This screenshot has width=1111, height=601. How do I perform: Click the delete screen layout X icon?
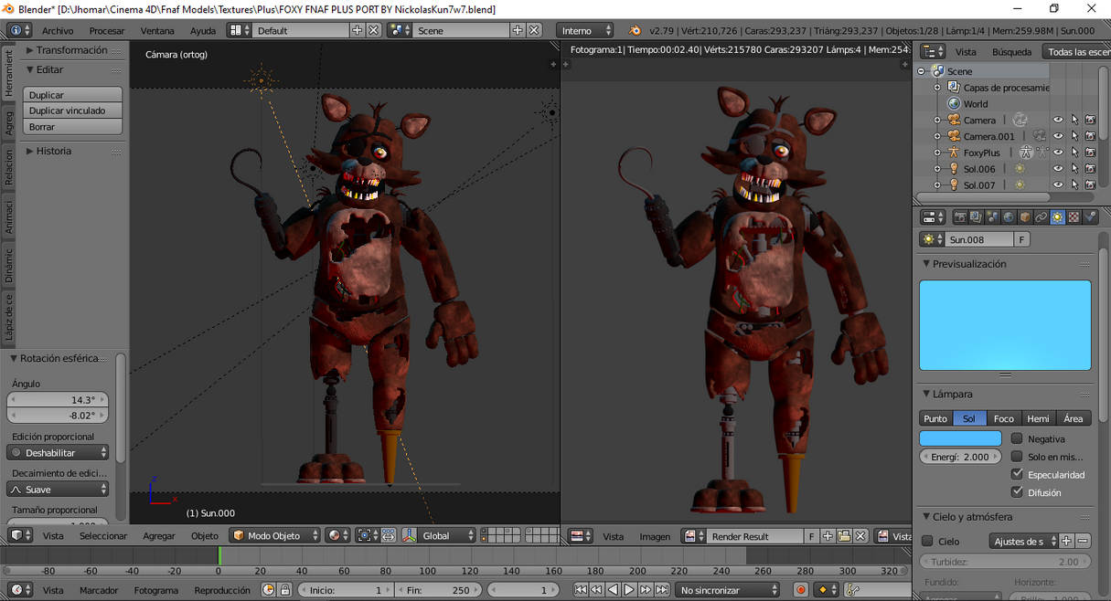(374, 30)
